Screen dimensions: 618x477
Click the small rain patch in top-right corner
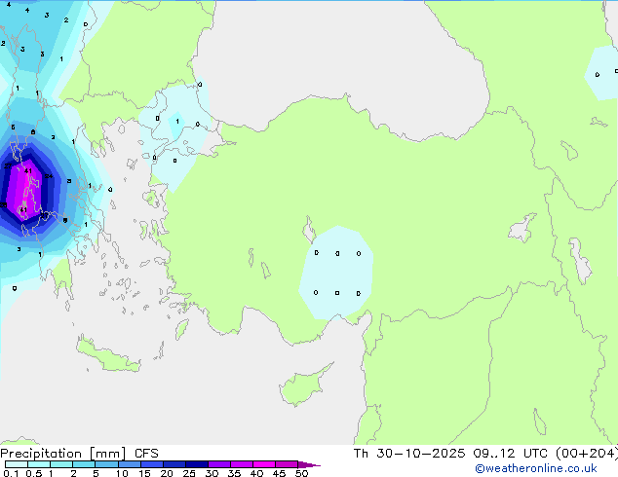tap(602, 73)
